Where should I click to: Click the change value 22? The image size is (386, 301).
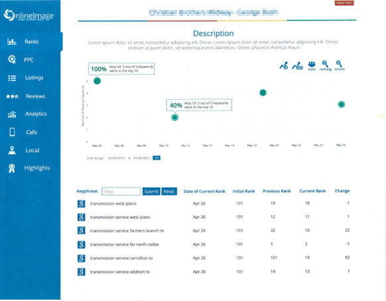tap(348, 230)
